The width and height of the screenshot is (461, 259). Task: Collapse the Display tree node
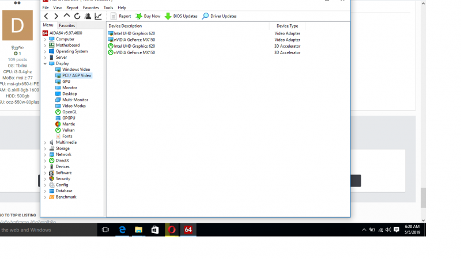45,63
